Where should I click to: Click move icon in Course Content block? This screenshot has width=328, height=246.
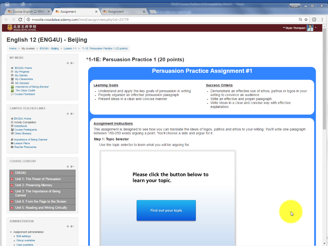pyautogui.click(x=68, y=166)
